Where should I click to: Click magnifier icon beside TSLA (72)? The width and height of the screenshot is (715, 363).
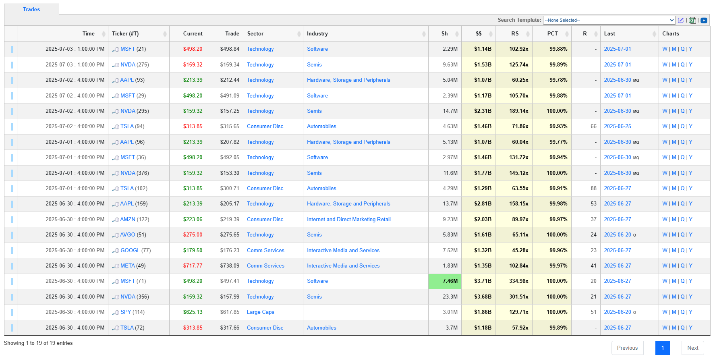click(116, 328)
